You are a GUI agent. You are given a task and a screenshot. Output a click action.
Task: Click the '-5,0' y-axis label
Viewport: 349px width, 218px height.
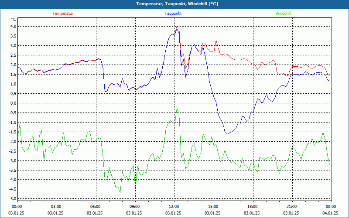click(13, 199)
